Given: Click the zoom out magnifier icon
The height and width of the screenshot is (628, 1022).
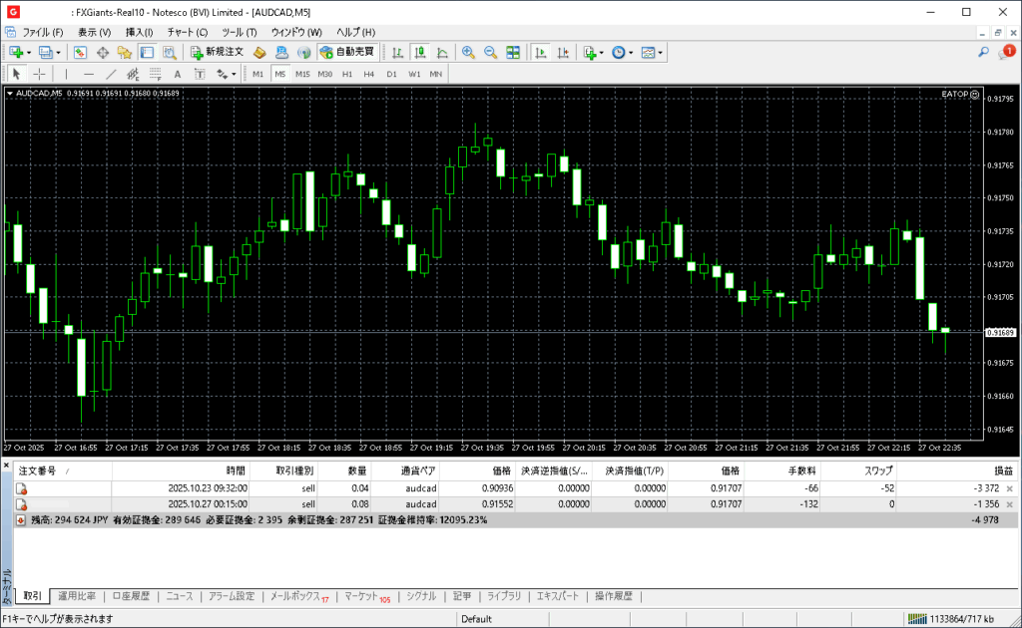Looking at the screenshot, I should click(490, 52).
